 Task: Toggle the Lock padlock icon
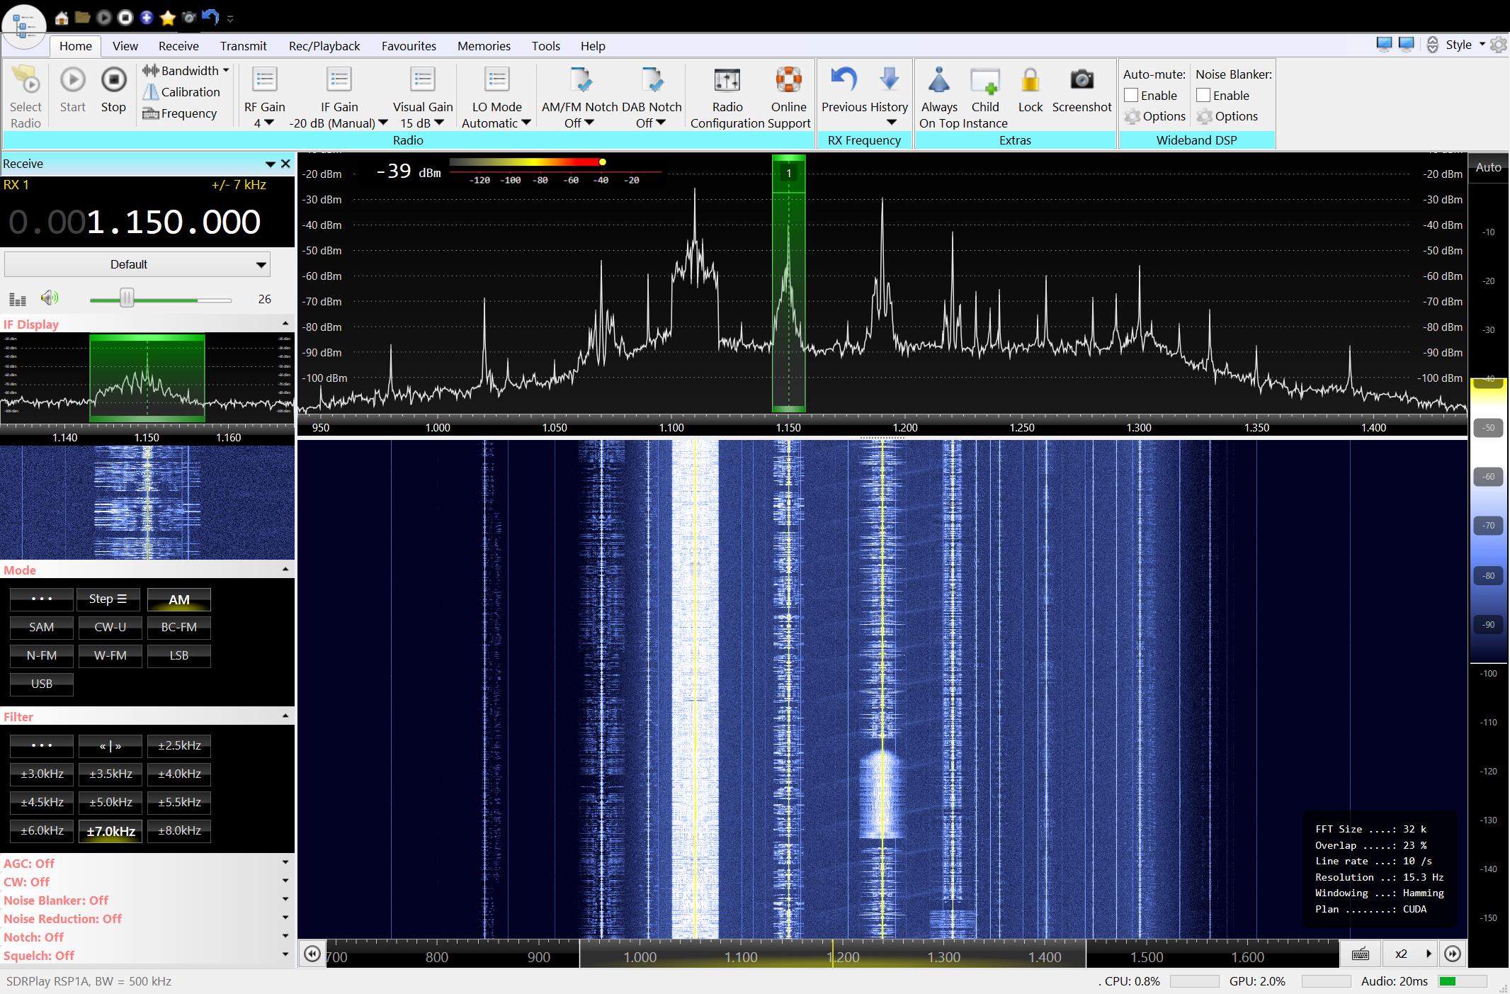[1030, 80]
